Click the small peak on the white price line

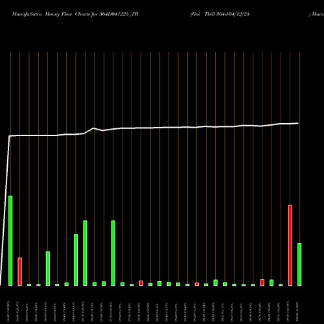click(93, 128)
